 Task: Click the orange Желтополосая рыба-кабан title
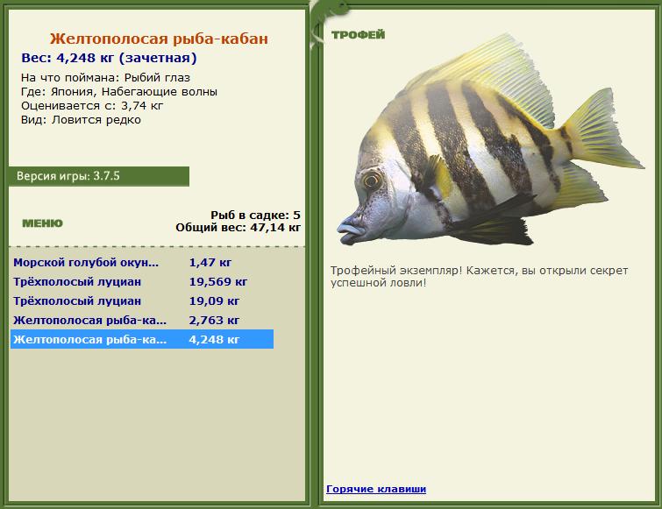pos(159,39)
